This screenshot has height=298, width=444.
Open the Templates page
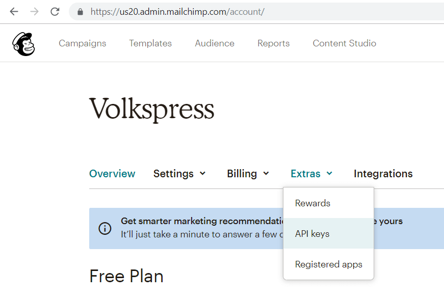click(x=150, y=43)
